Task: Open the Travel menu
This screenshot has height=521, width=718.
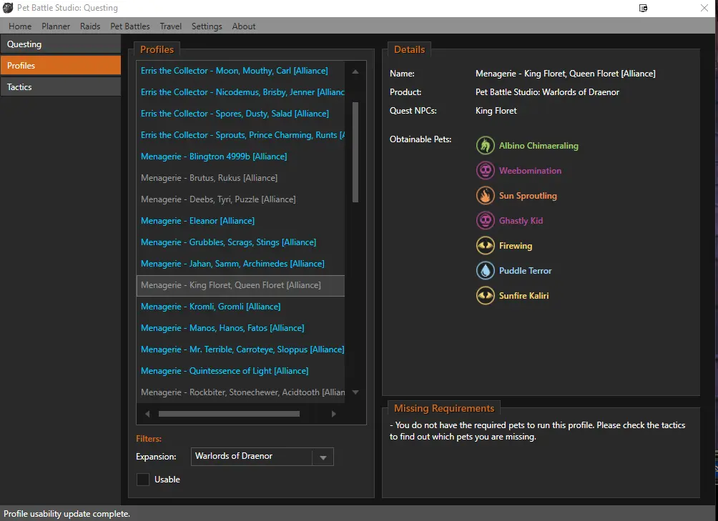Action: pyautogui.click(x=170, y=26)
